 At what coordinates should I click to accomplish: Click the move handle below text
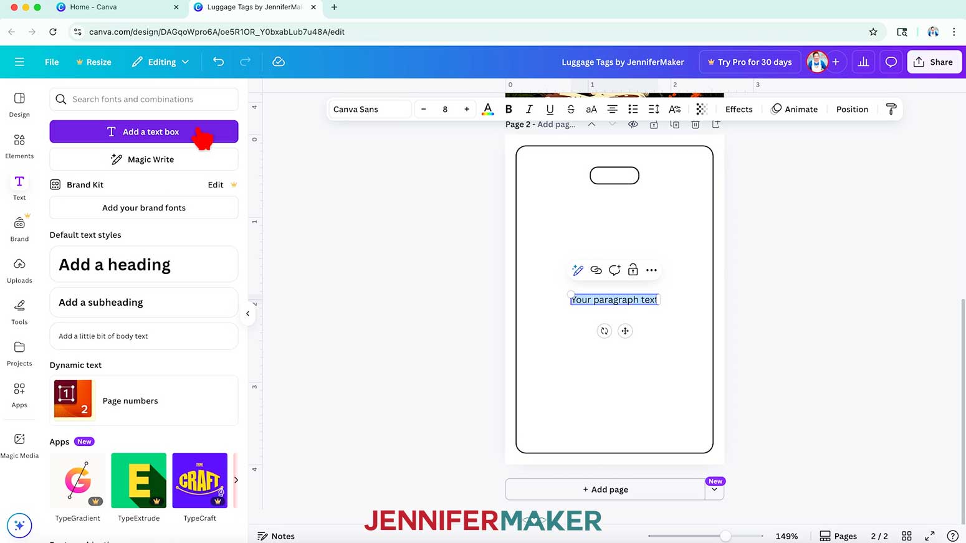click(x=625, y=331)
